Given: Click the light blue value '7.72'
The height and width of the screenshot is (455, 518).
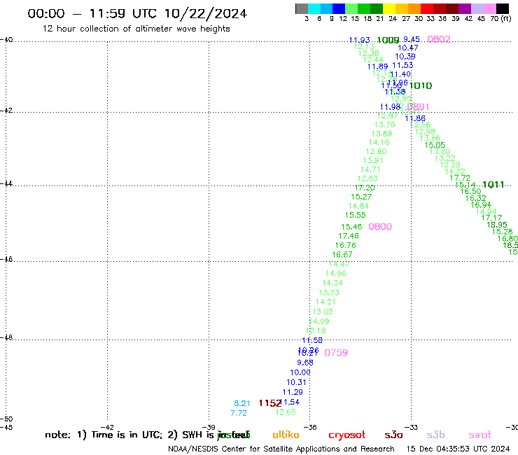Looking at the screenshot, I should coord(239,413).
